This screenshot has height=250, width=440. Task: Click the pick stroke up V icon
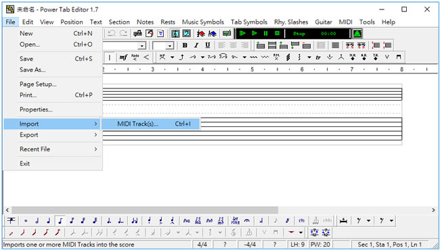pos(387,57)
